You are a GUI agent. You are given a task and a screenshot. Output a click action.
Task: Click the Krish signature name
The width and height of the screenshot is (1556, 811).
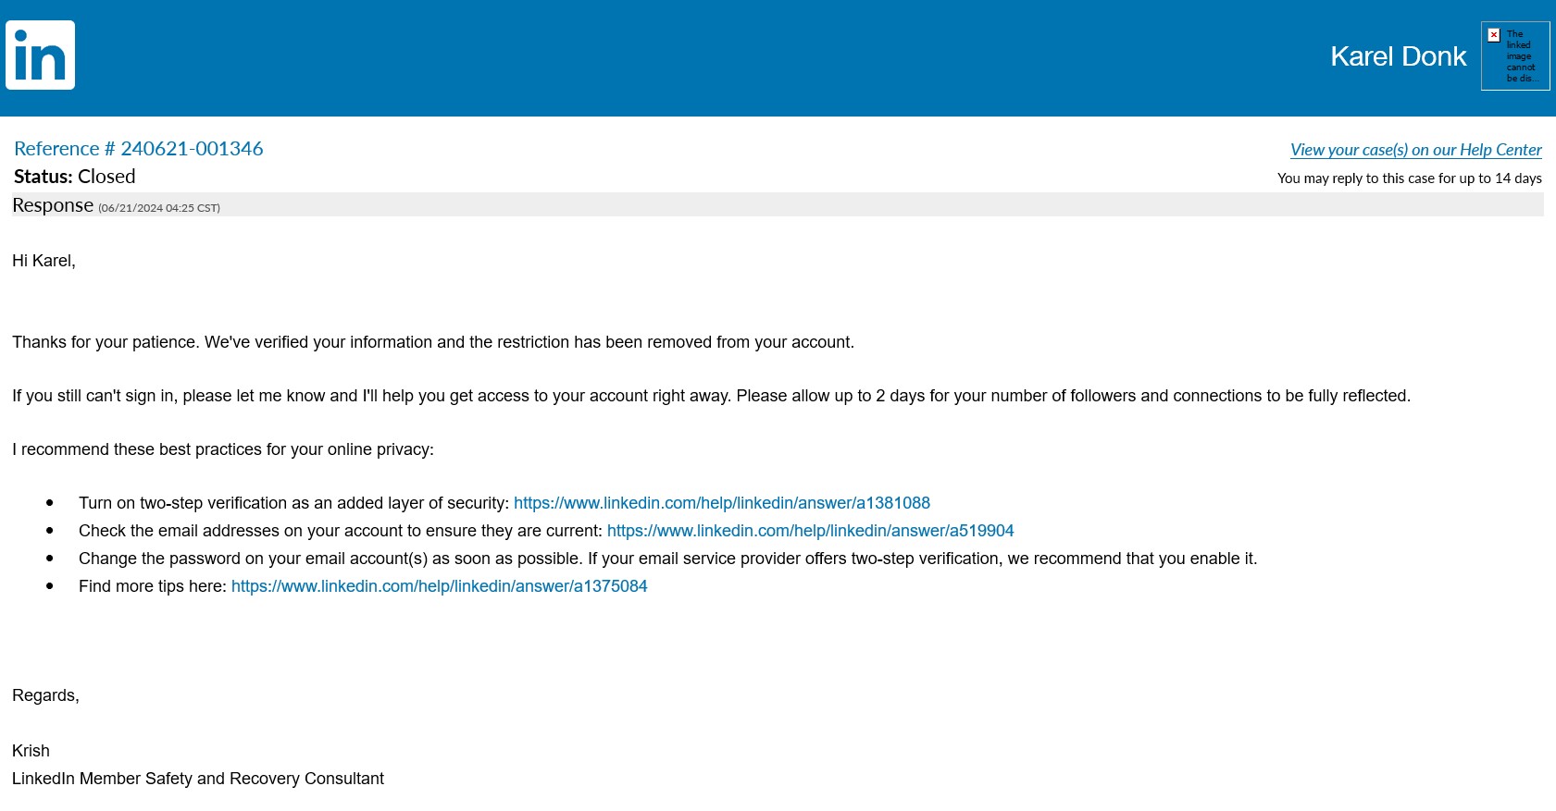tap(31, 751)
